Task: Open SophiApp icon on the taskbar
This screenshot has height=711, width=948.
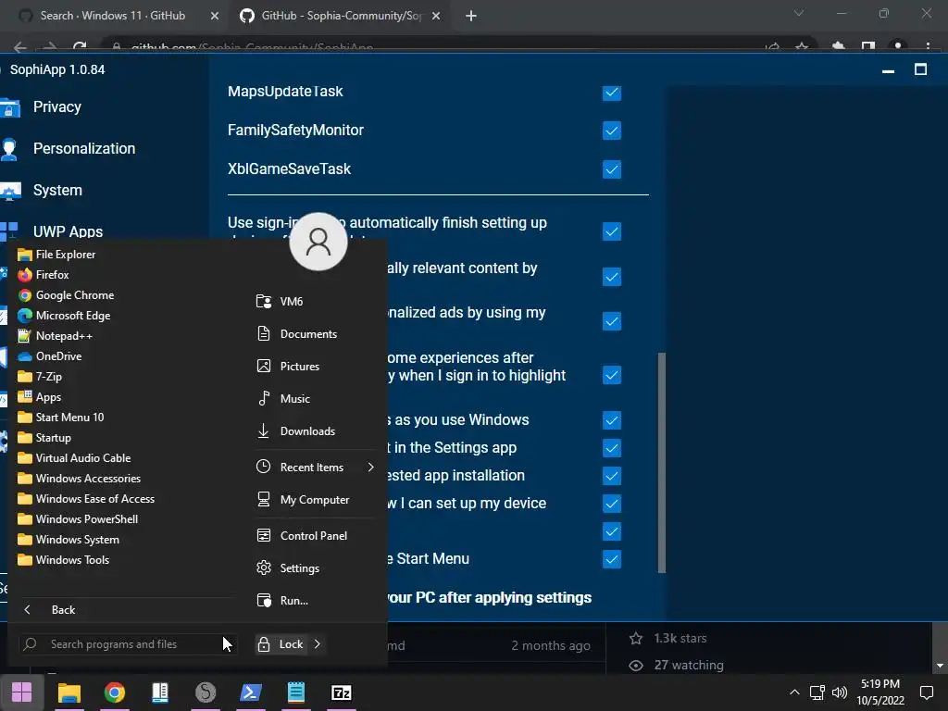Action: 206,692
